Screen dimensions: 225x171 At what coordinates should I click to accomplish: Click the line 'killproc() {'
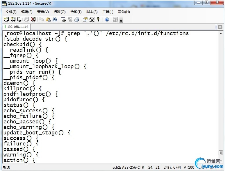[x=22, y=89]
